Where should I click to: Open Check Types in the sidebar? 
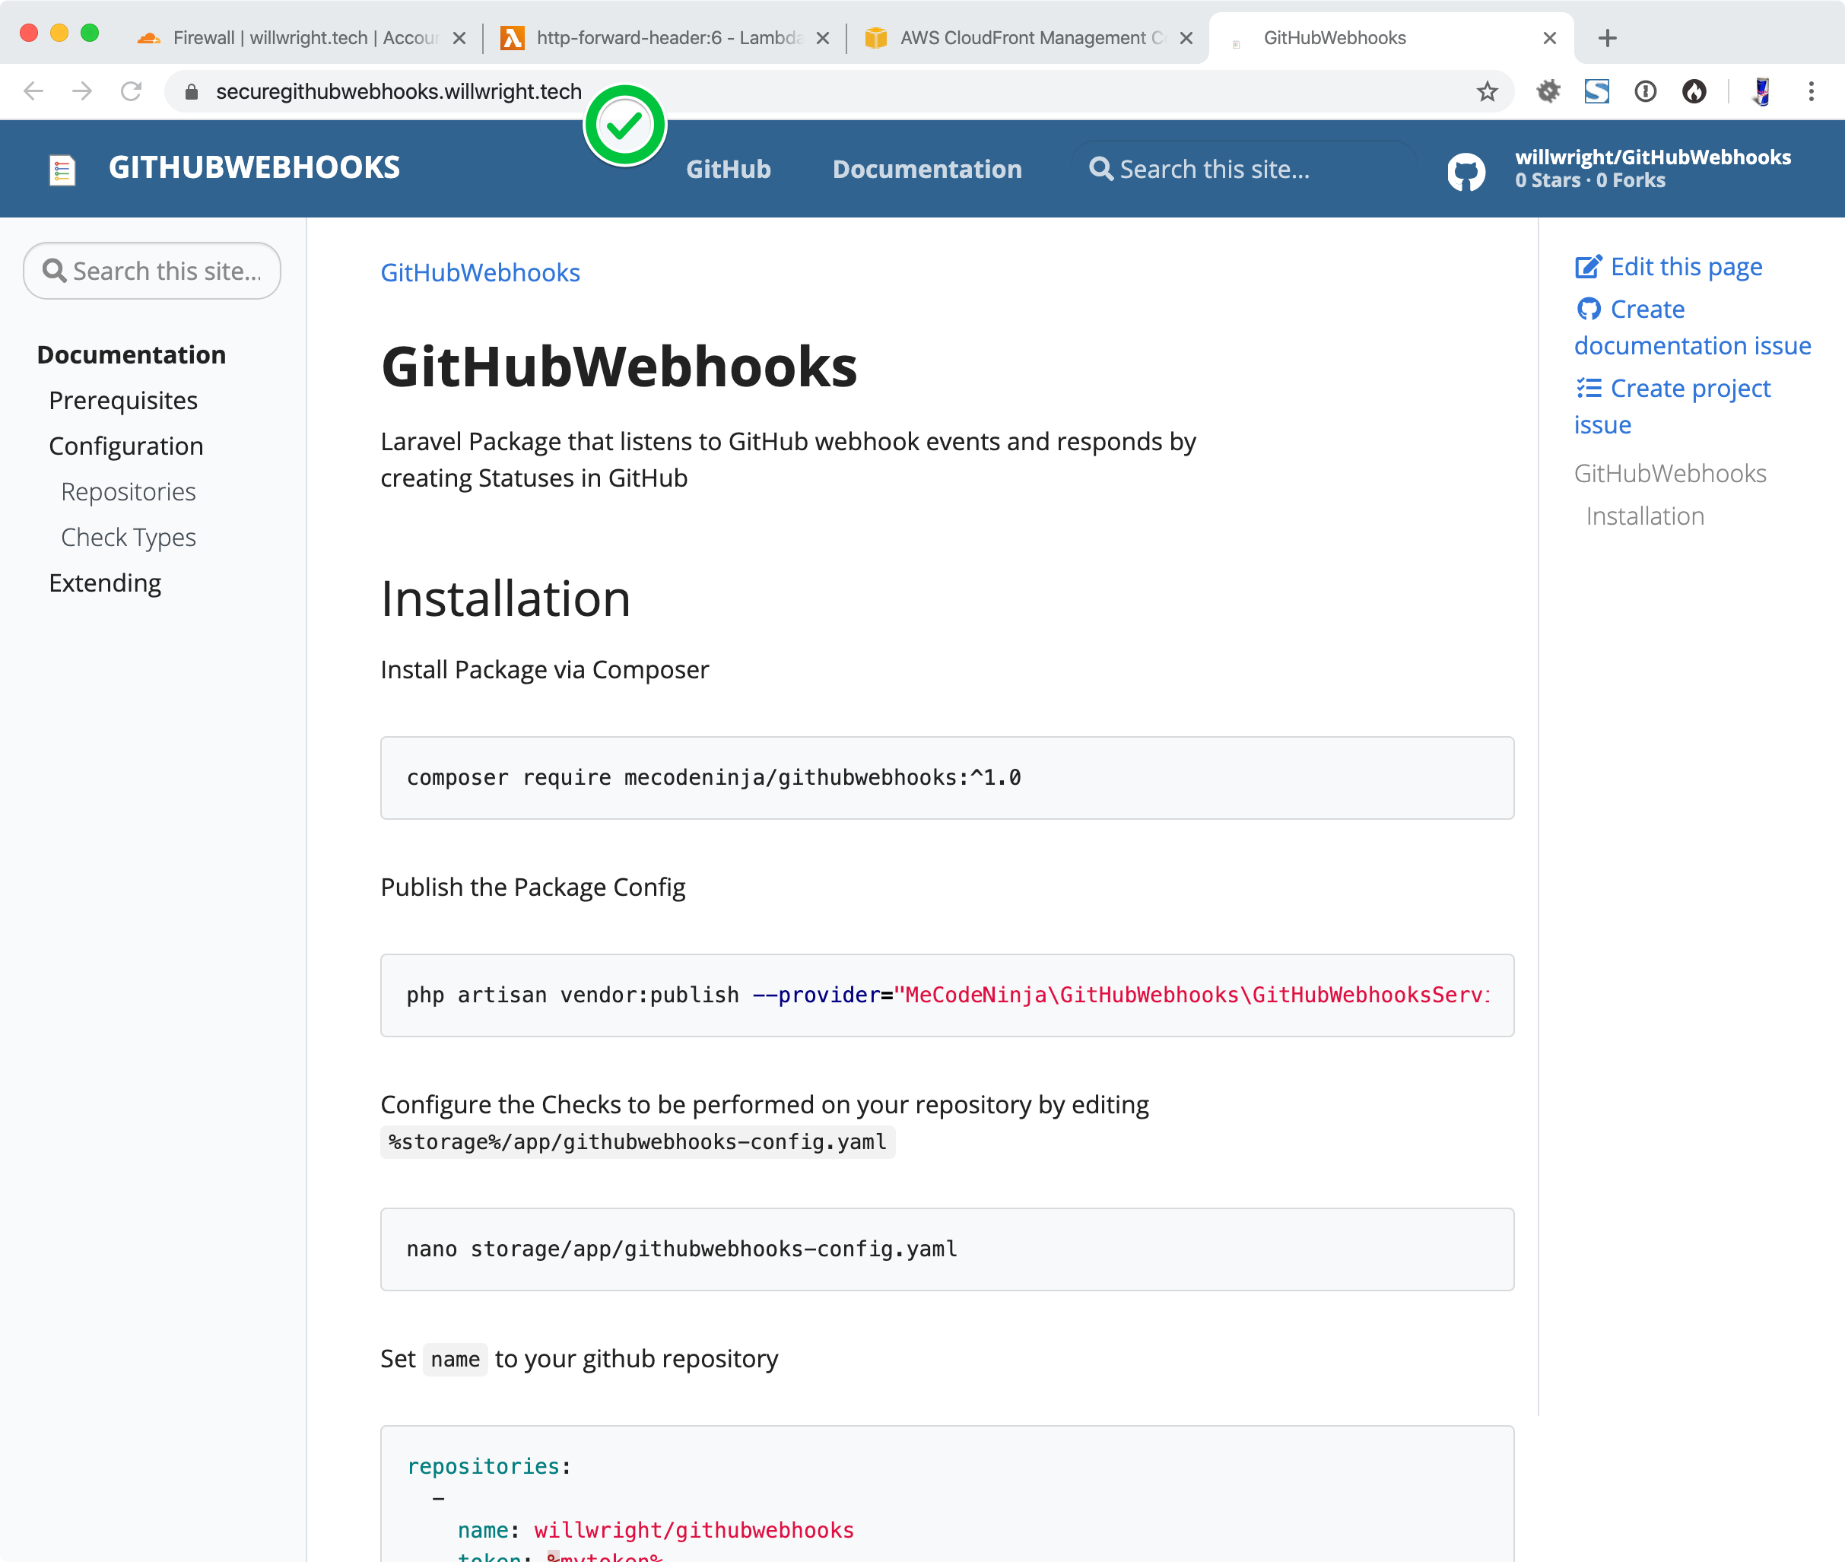click(129, 538)
